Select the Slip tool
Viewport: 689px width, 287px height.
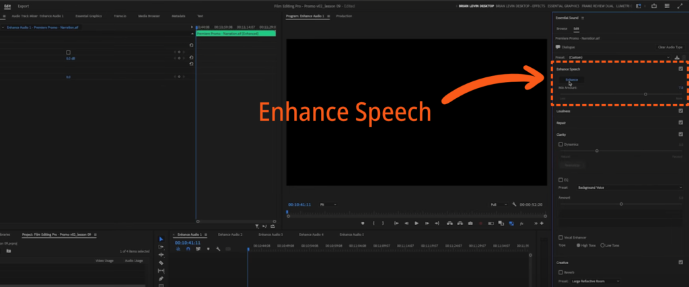[161, 271]
